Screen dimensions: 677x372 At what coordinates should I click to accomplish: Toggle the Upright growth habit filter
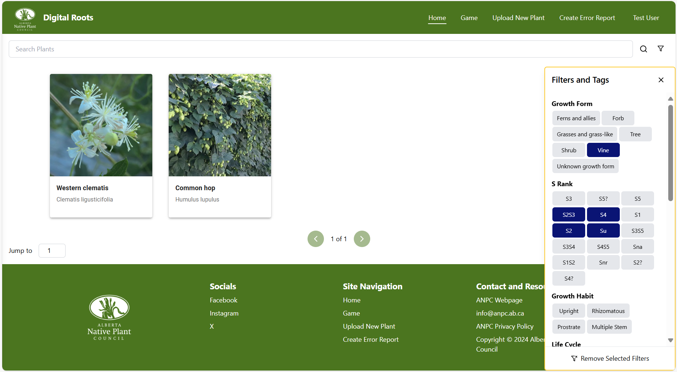click(568, 311)
